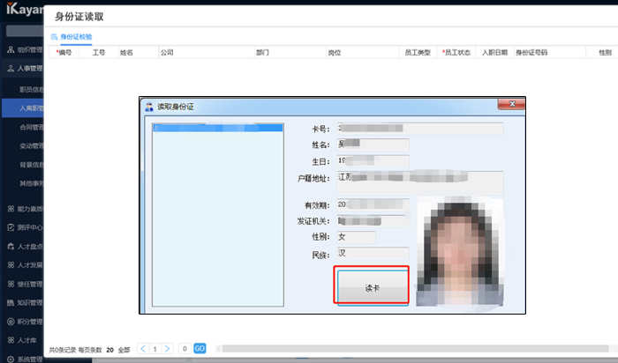618x363 pixels.
Task: Click the 人事管理 person icon
Action: coord(10,68)
